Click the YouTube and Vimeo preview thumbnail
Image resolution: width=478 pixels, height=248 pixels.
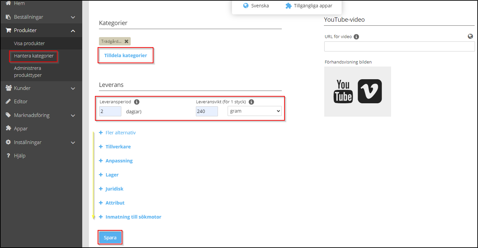(357, 91)
